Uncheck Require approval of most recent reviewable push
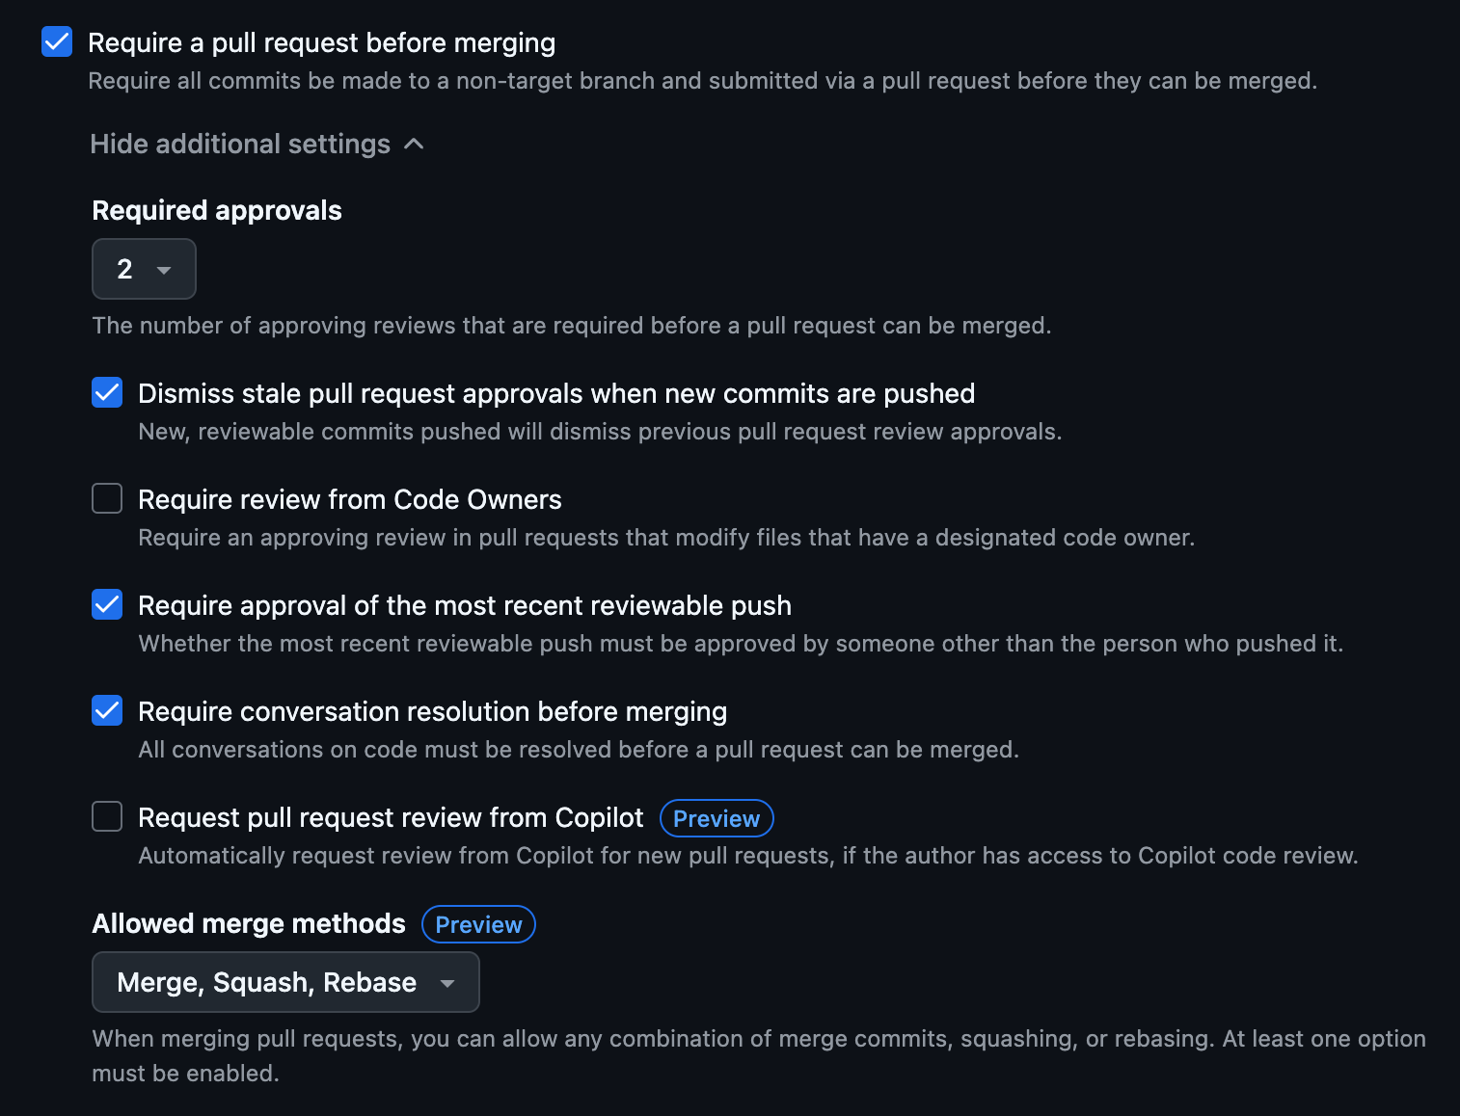The width and height of the screenshot is (1460, 1116). pos(107,604)
